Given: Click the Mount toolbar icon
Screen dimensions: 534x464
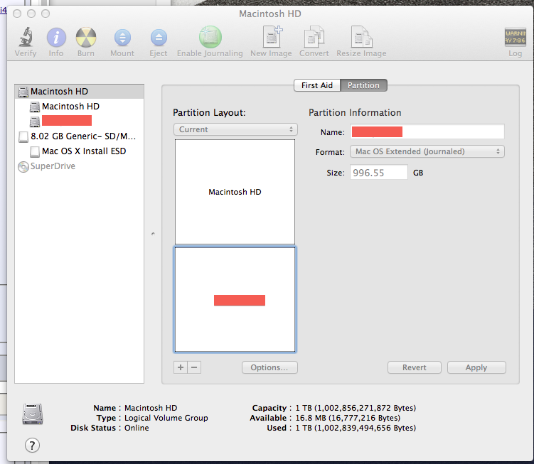Looking at the screenshot, I should (x=122, y=38).
